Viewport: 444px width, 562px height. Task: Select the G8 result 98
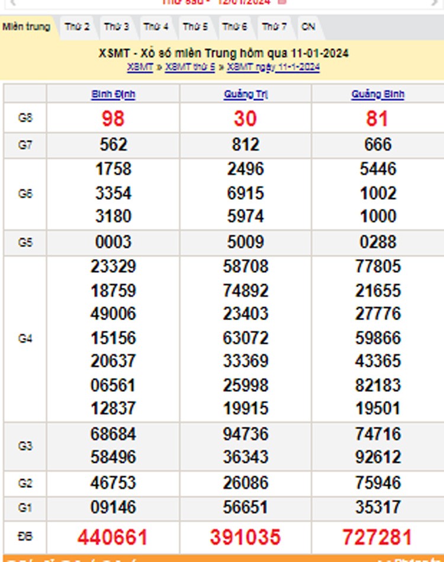click(x=113, y=119)
